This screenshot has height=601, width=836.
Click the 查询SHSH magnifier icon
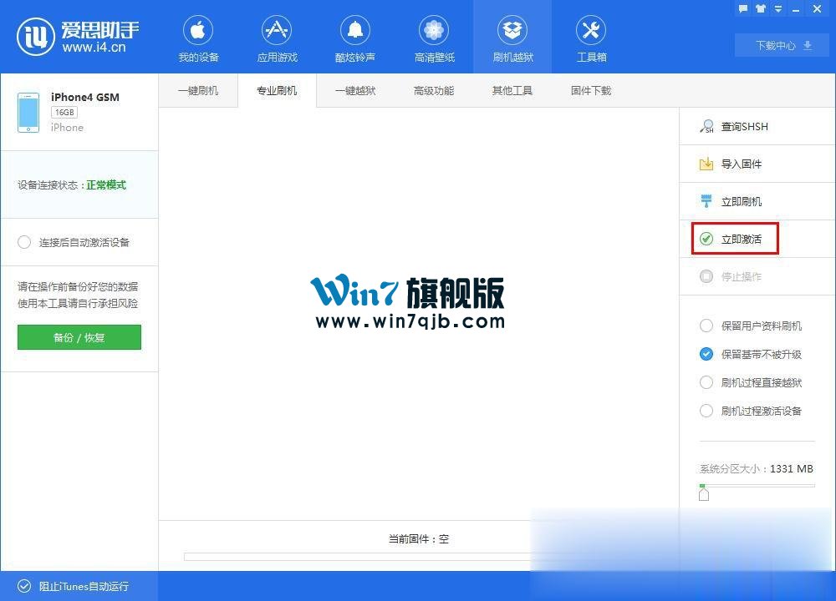[x=706, y=126]
